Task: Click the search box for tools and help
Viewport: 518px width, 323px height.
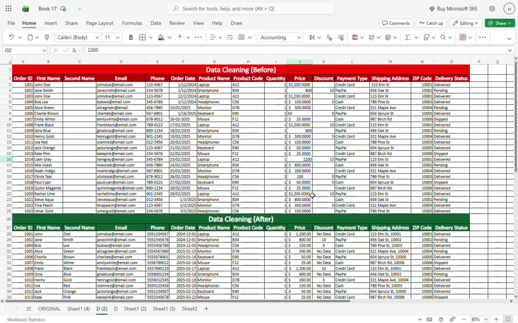Action: pyautogui.click(x=251, y=9)
